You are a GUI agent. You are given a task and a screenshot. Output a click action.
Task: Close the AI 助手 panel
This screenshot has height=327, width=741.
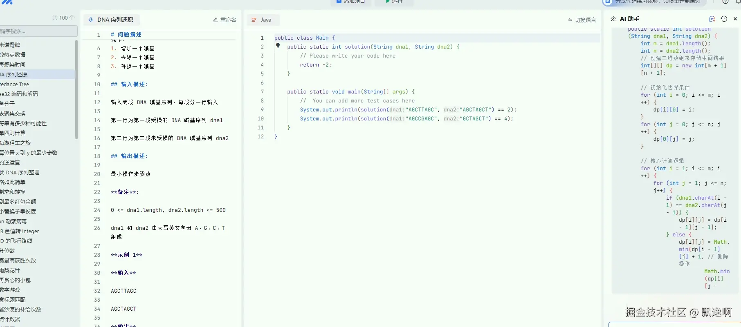[735, 19]
